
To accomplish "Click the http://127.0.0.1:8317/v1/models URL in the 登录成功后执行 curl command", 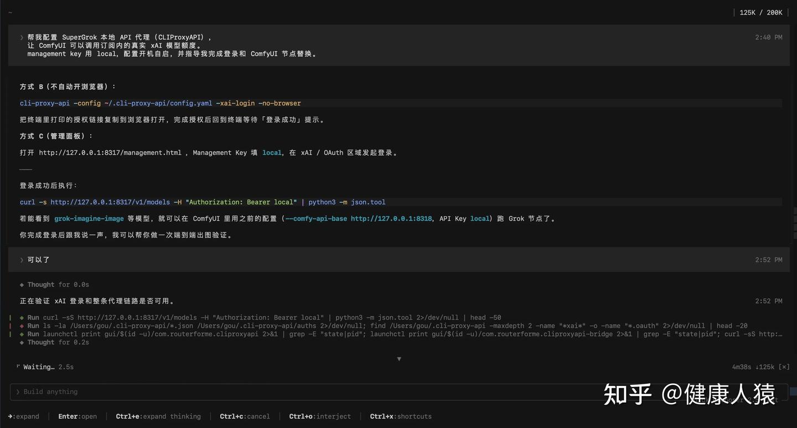I will (110, 202).
